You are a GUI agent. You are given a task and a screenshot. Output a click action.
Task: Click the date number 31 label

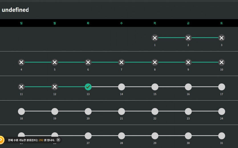coord(221,143)
